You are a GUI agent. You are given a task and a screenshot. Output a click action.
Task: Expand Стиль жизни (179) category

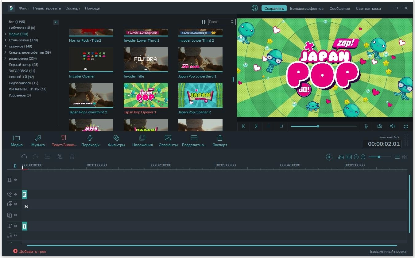(6, 40)
